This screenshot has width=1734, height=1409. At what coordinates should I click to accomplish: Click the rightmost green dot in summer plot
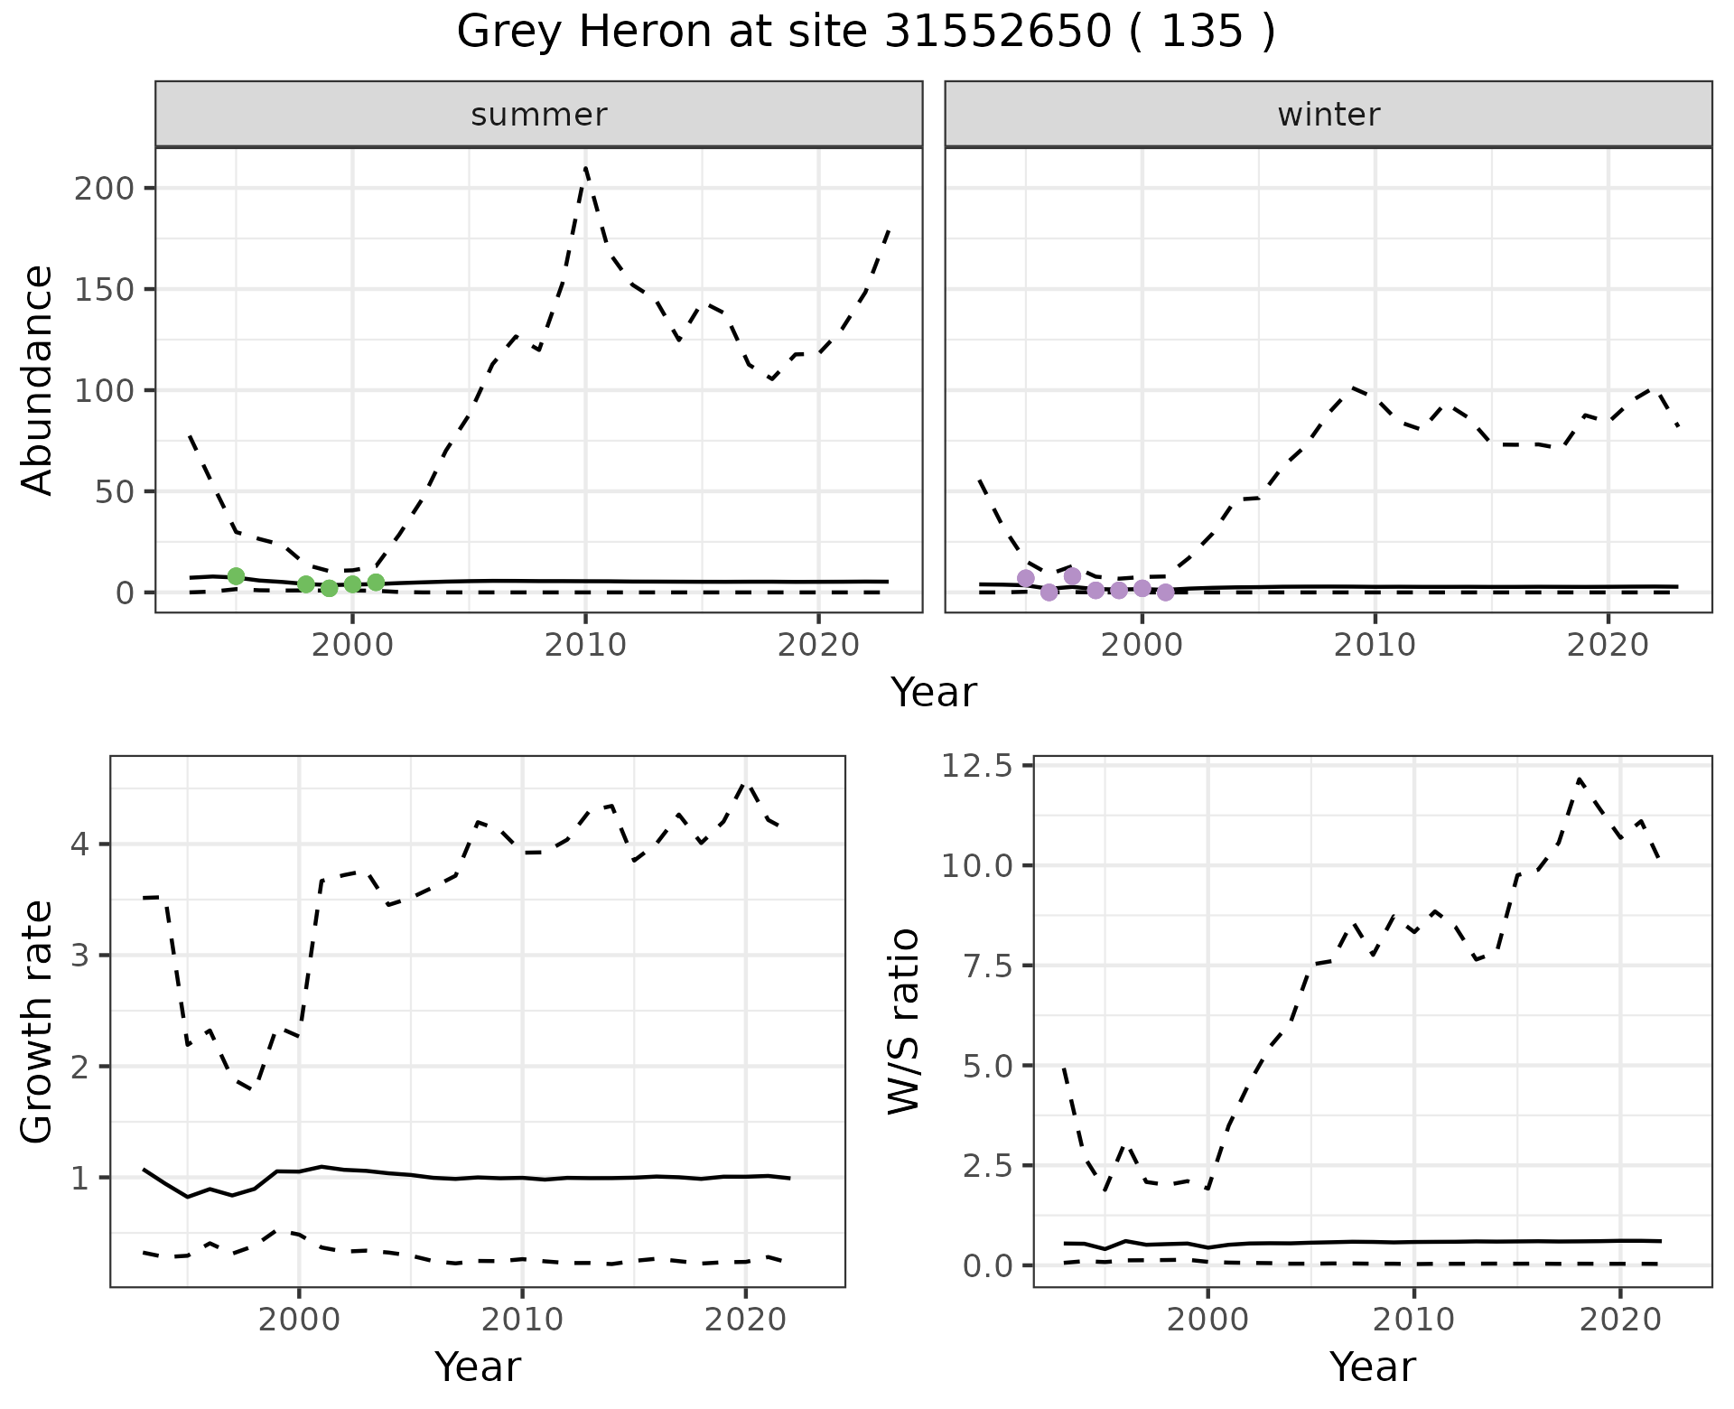tap(376, 583)
